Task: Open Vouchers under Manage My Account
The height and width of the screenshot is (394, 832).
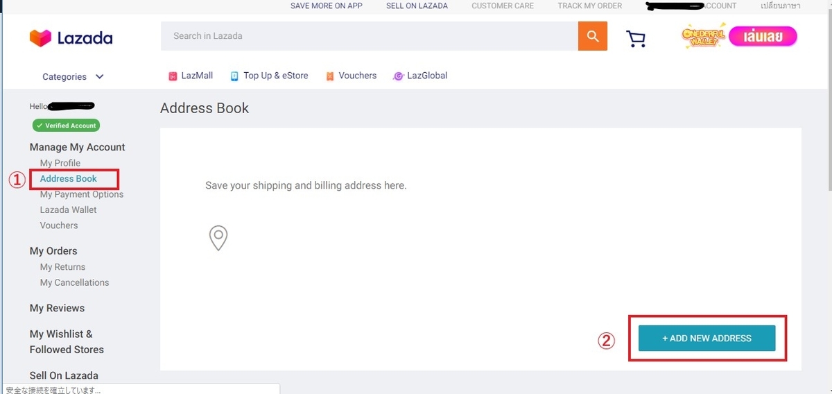Action: coord(59,225)
